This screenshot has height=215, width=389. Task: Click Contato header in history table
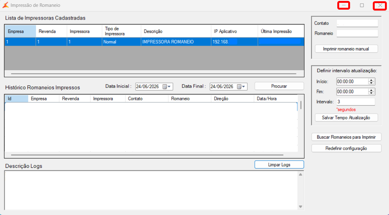(147, 98)
